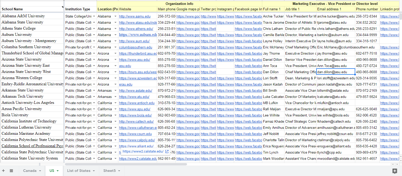Image resolution: width=402 pixels, height=176 pixels.
Task: Click the add new sheet plus icon
Action: point(3,171)
